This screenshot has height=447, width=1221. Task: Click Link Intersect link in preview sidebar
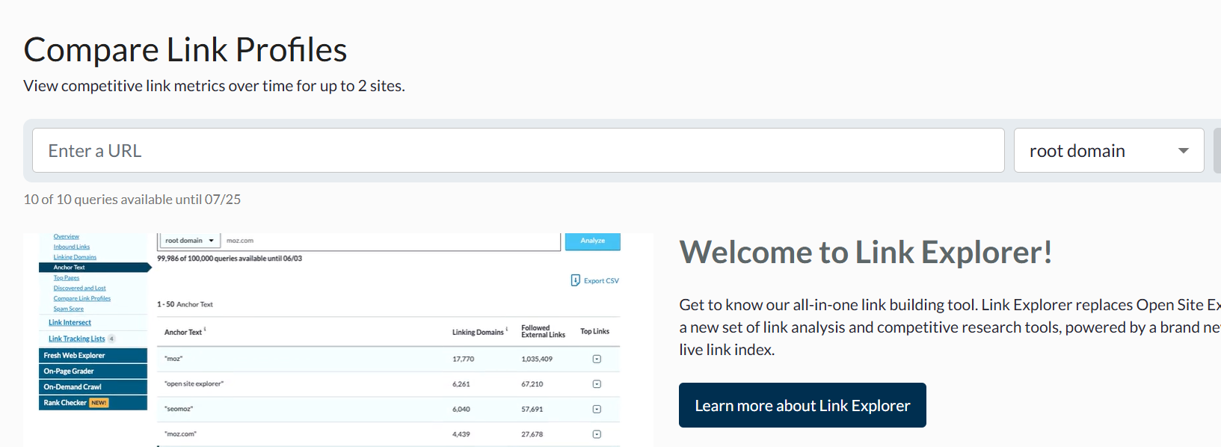(70, 323)
